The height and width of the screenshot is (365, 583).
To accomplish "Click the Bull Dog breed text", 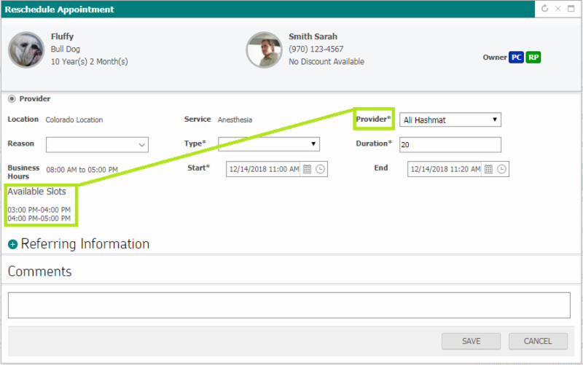I will tap(66, 49).
